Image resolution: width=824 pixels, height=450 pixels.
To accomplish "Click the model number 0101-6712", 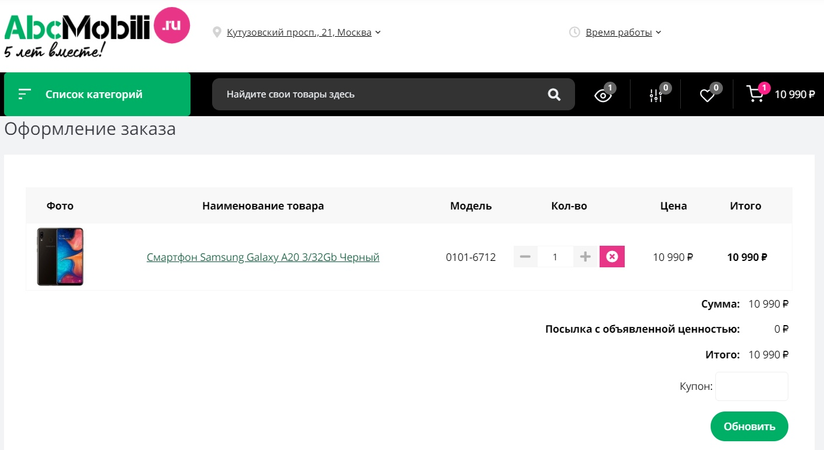I will click(x=471, y=257).
